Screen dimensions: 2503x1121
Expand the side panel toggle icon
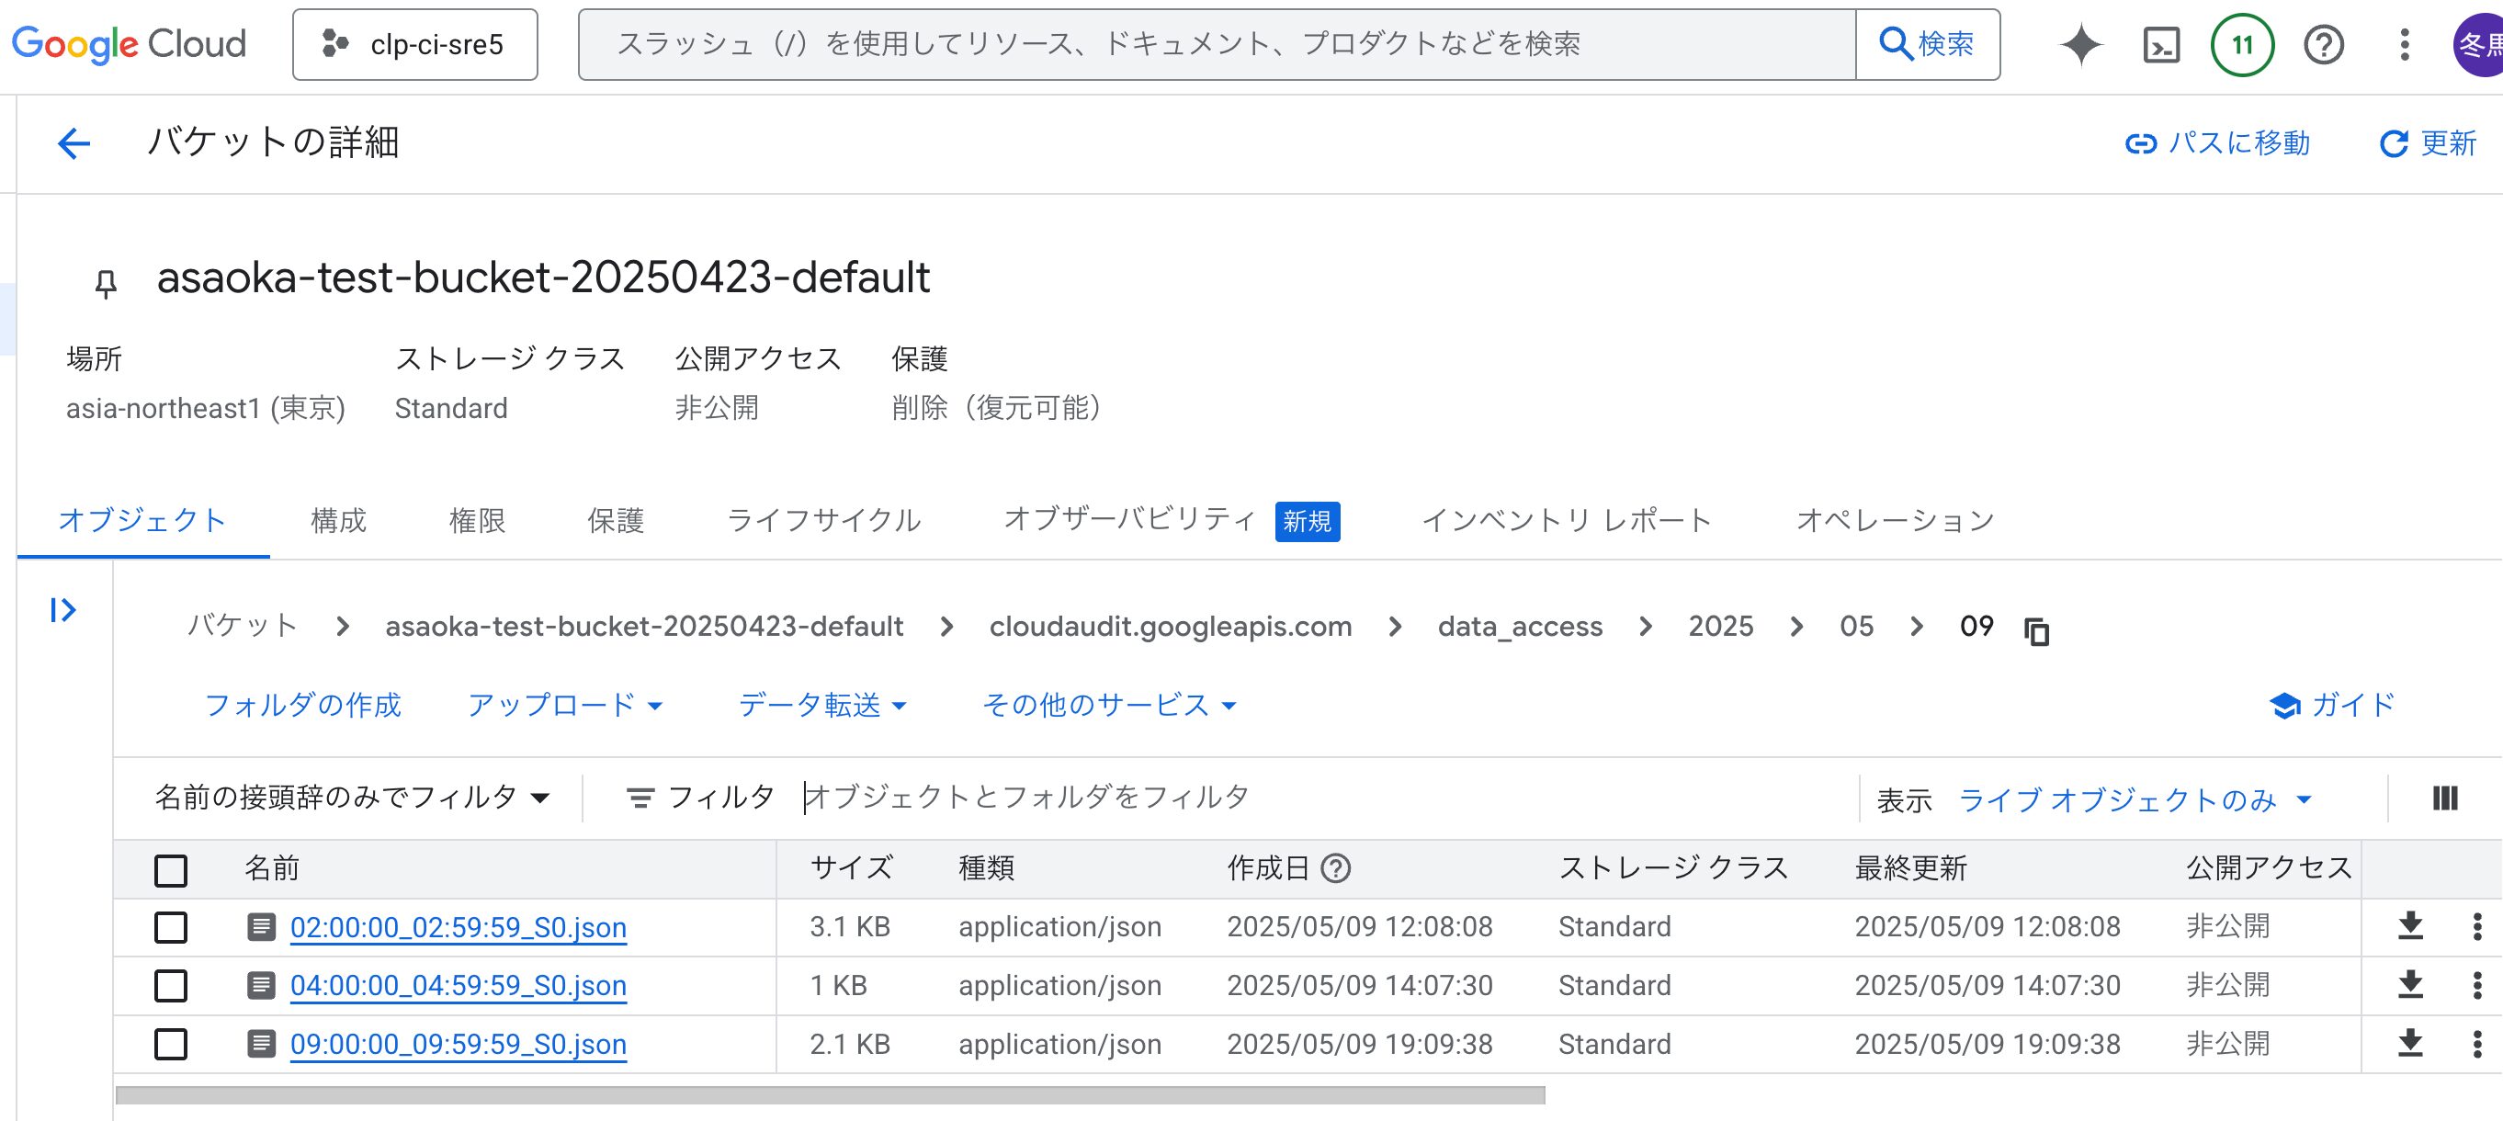click(x=63, y=609)
